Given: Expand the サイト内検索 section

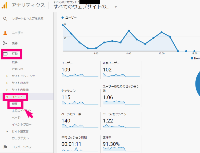Looking at the screenshot, I should (7, 90).
